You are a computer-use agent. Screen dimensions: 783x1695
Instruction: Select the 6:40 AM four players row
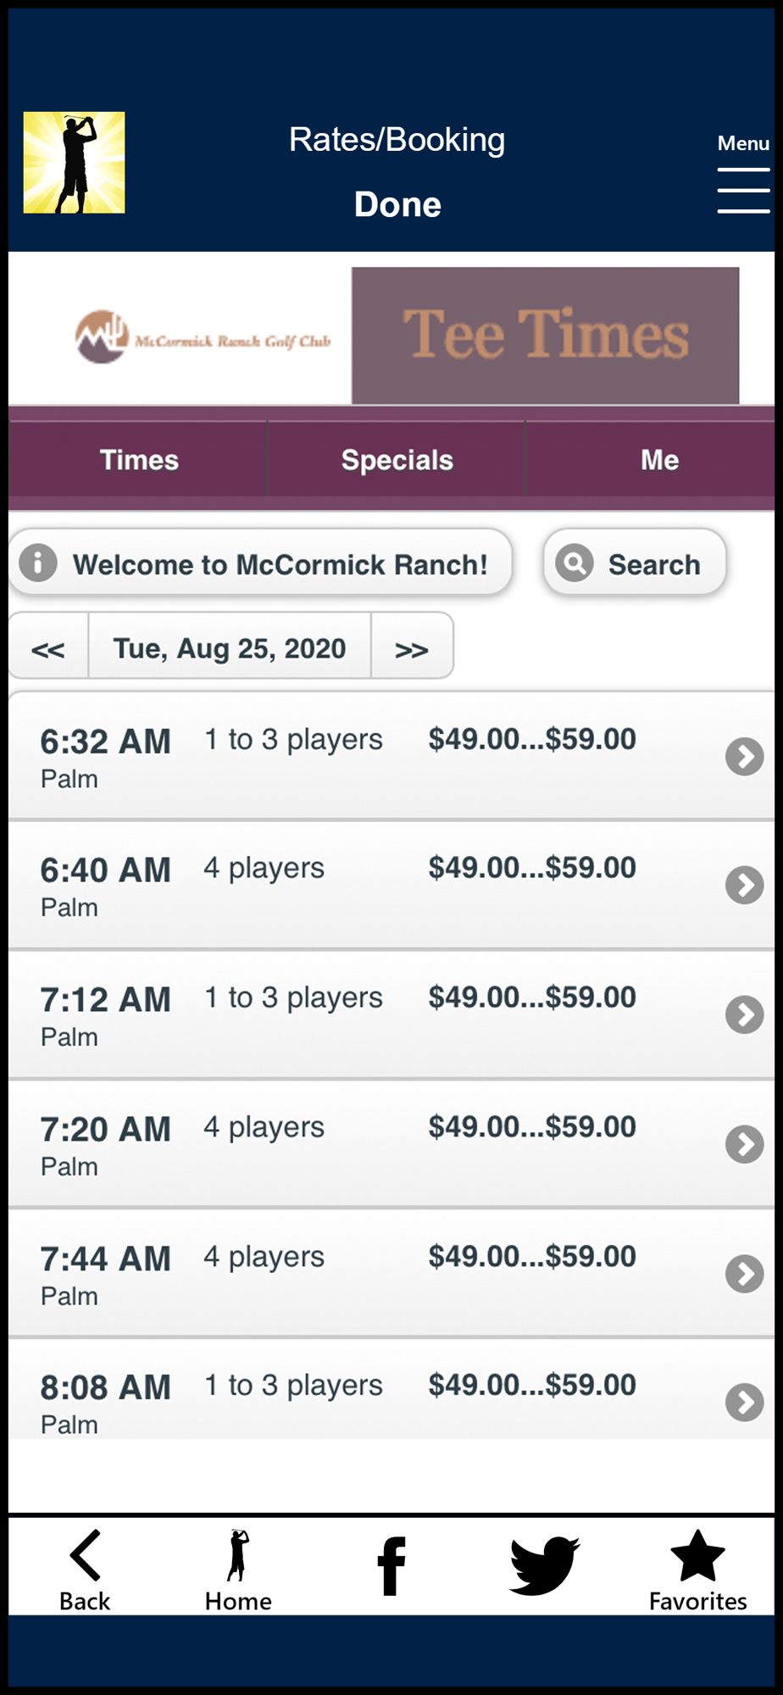[391, 885]
